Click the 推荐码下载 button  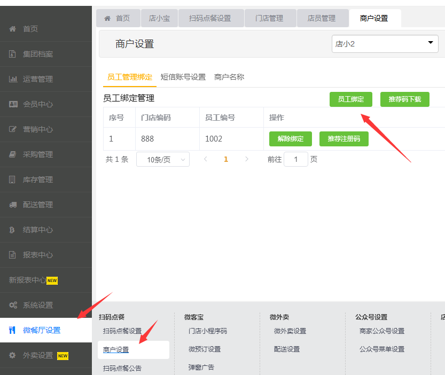point(405,99)
